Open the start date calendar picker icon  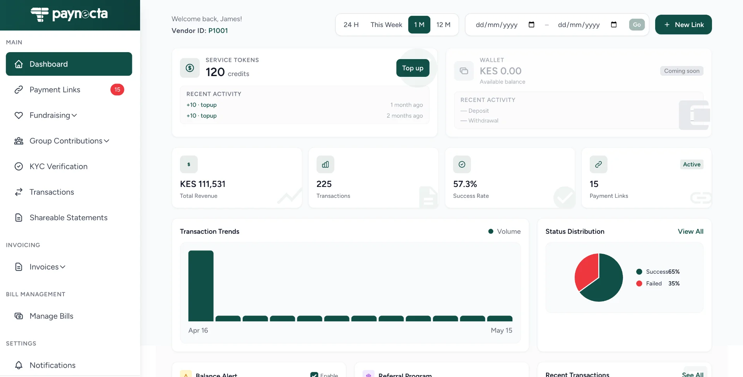tap(531, 25)
